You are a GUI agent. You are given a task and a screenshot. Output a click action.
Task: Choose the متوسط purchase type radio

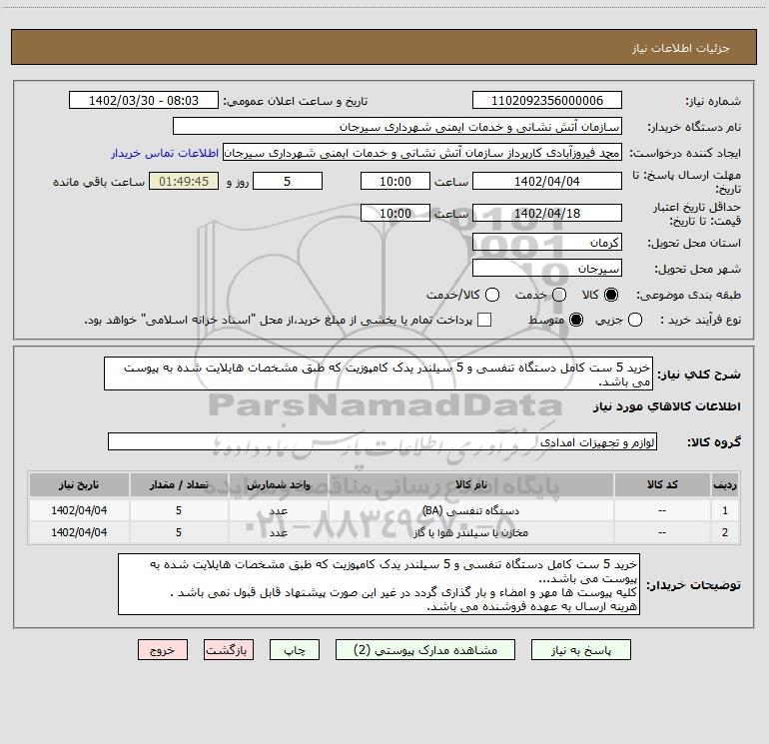coord(576,320)
